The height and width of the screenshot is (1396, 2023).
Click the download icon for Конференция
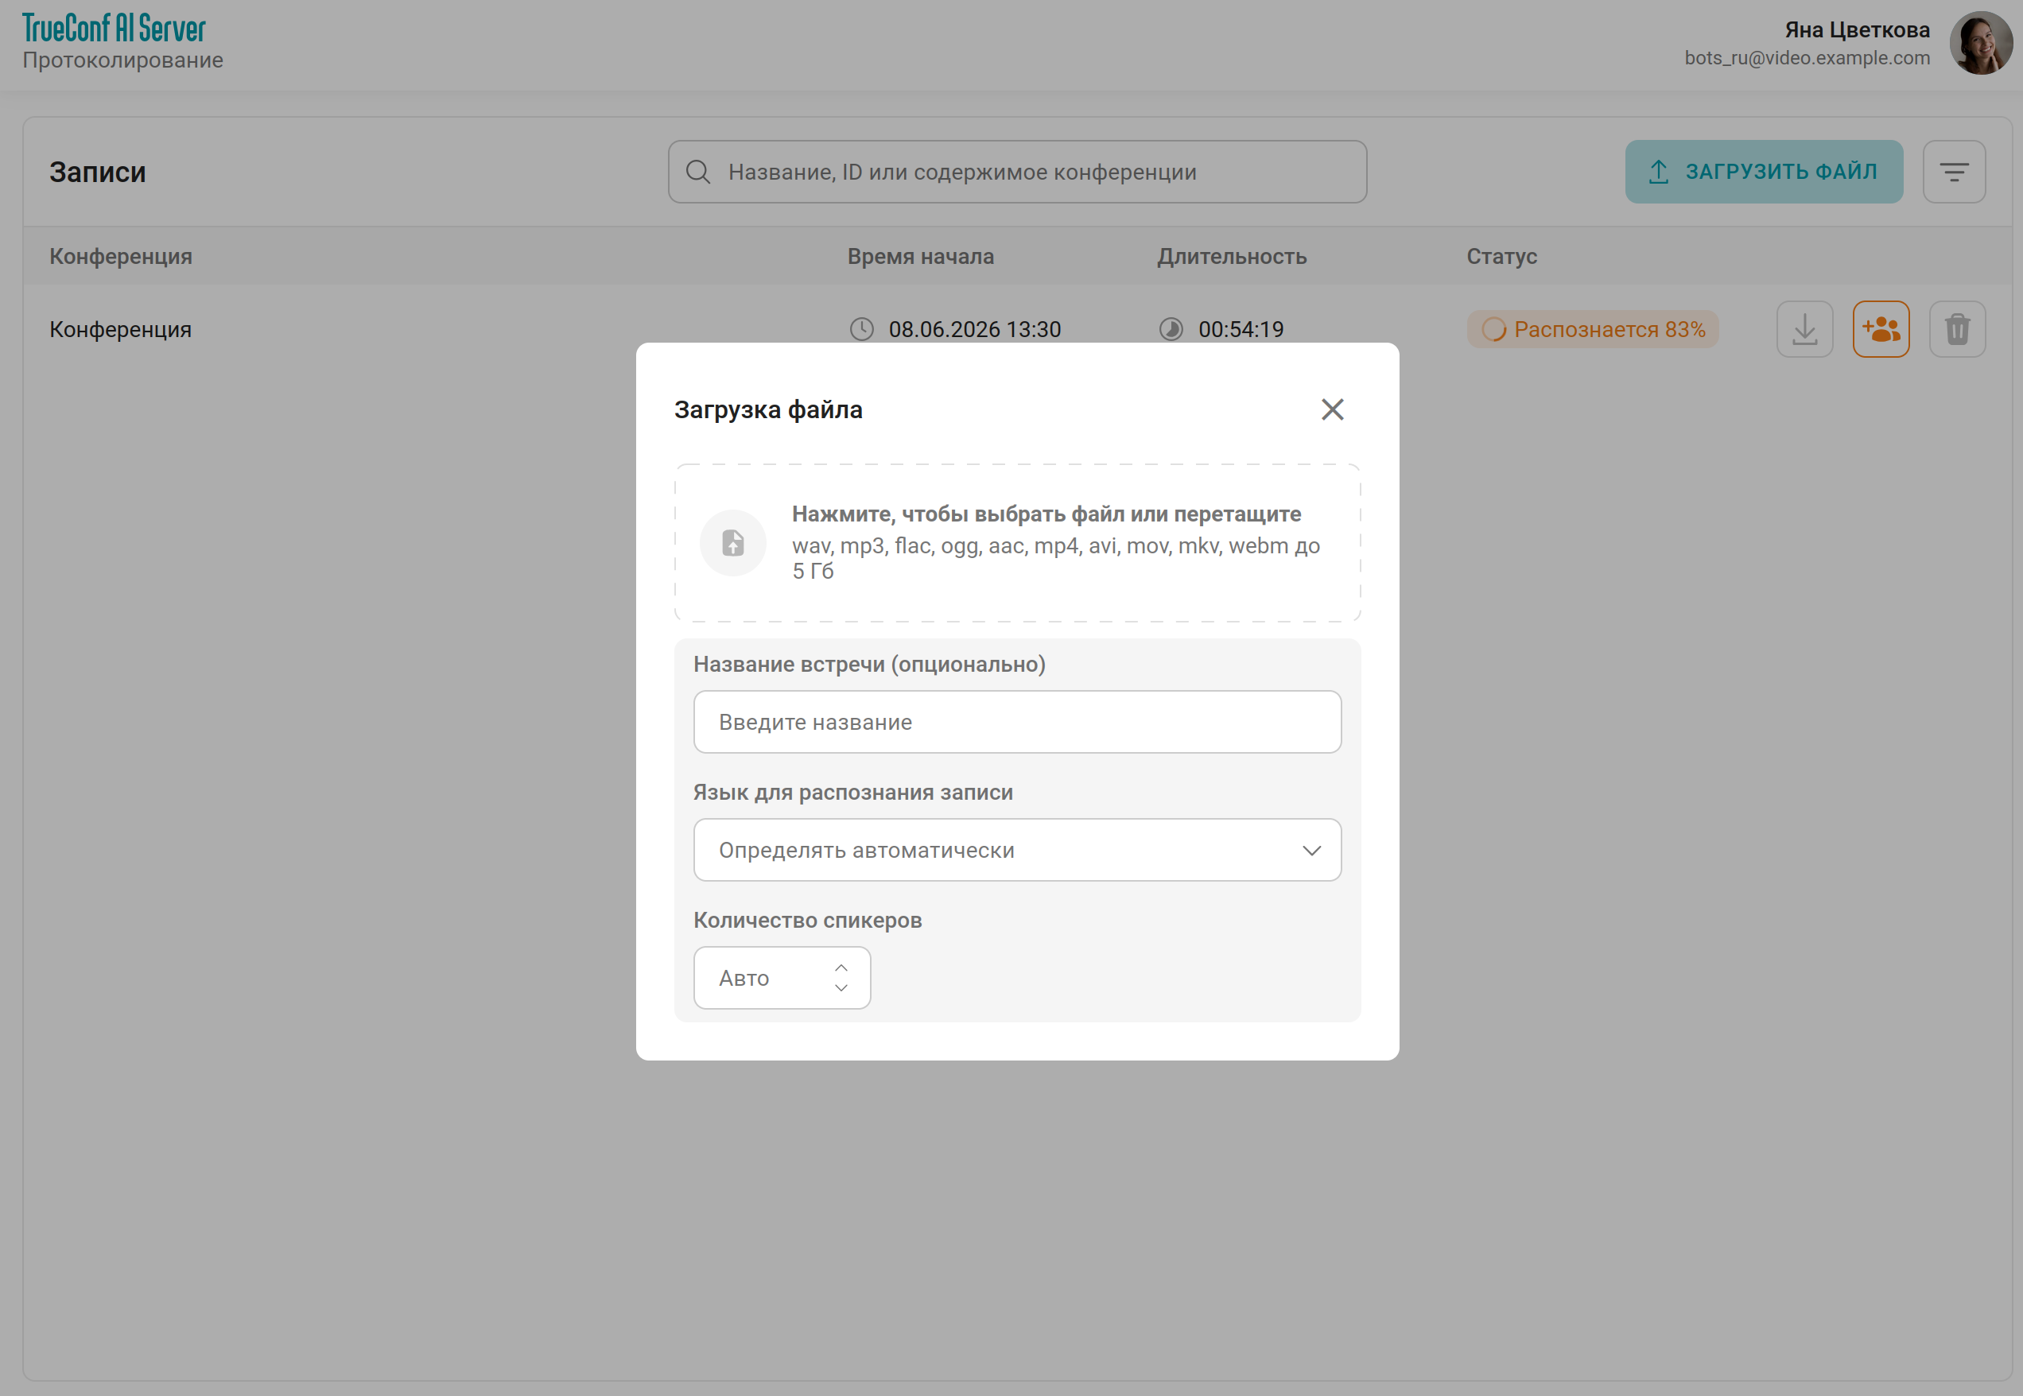(1804, 330)
